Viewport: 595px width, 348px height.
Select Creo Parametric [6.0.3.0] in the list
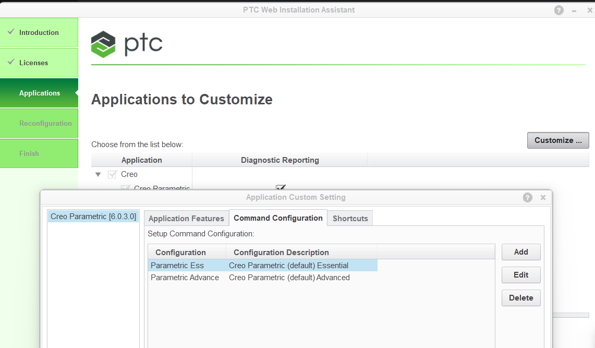[92, 215]
